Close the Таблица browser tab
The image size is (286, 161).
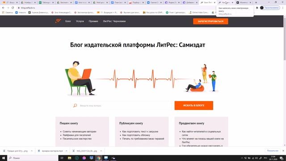pos(53,3)
